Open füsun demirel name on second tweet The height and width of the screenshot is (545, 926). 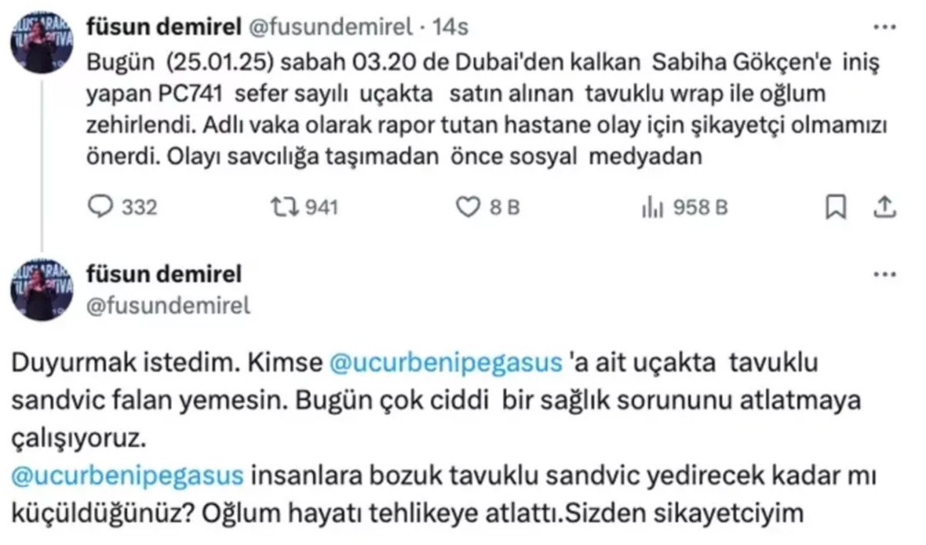pyautogui.click(x=165, y=273)
